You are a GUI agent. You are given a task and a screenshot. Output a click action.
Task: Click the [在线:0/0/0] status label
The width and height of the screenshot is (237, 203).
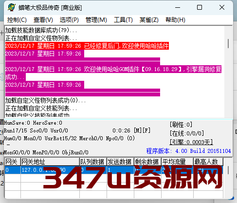click(x=187, y=133)
